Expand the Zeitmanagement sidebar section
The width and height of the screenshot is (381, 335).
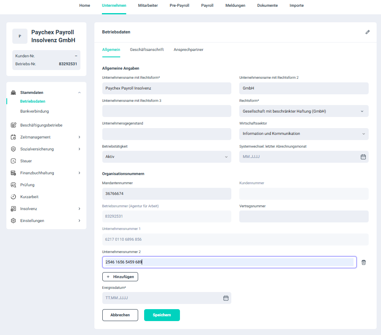click(x=79, y=137)
